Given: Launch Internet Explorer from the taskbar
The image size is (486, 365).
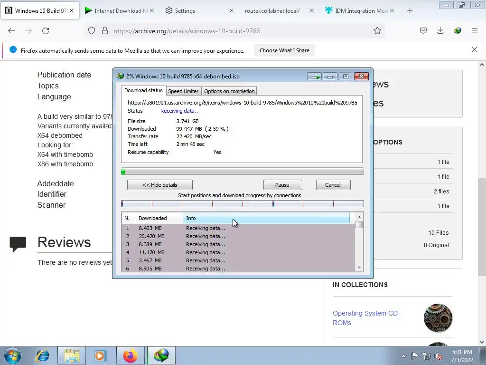Looking at the screenshot, I should (42, 355).
